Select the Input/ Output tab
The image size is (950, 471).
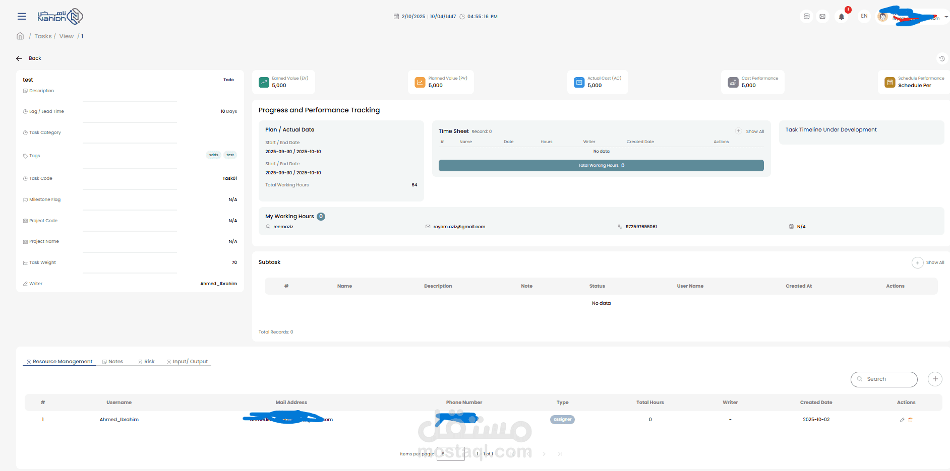click(x=188, y=362)
